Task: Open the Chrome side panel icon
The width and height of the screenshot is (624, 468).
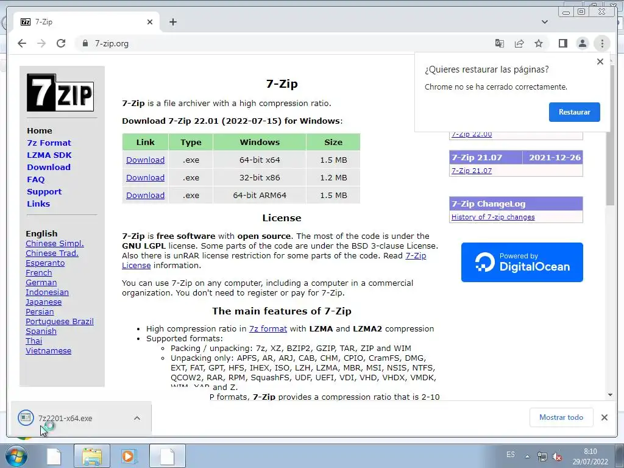Action: [x=562, y=43]
